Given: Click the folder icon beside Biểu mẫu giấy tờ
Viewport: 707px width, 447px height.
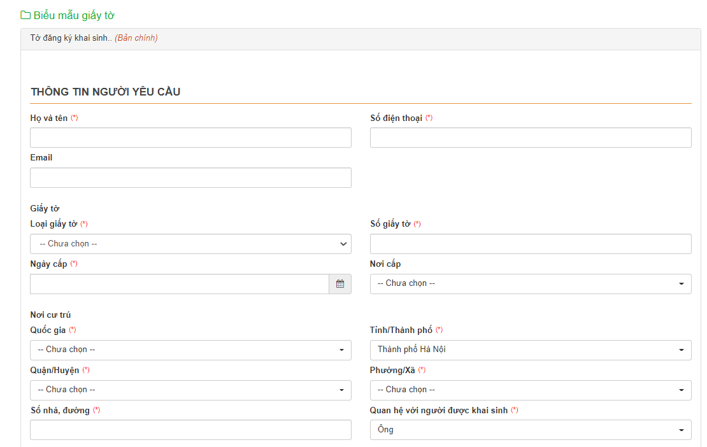Looking at the screenshot, I should (x=25, y=15).
